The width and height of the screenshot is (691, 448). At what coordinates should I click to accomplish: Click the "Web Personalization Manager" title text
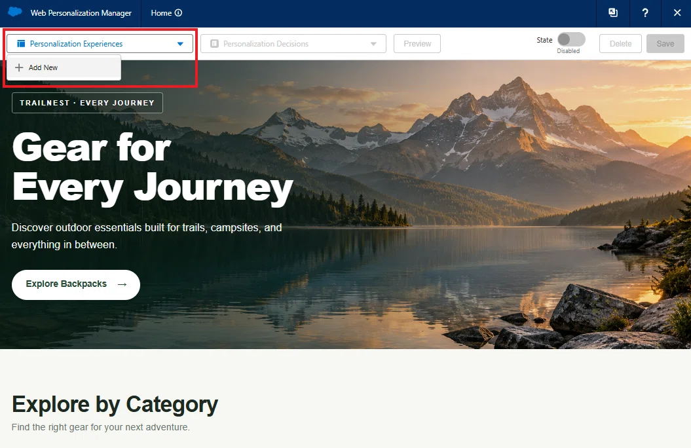81,13
